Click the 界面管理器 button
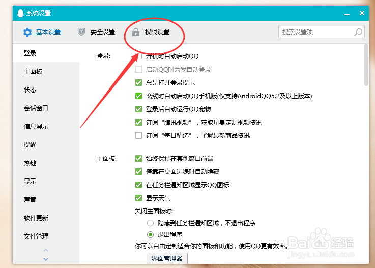Viewport: 375px width, 268px height. (x=167, y=258)
